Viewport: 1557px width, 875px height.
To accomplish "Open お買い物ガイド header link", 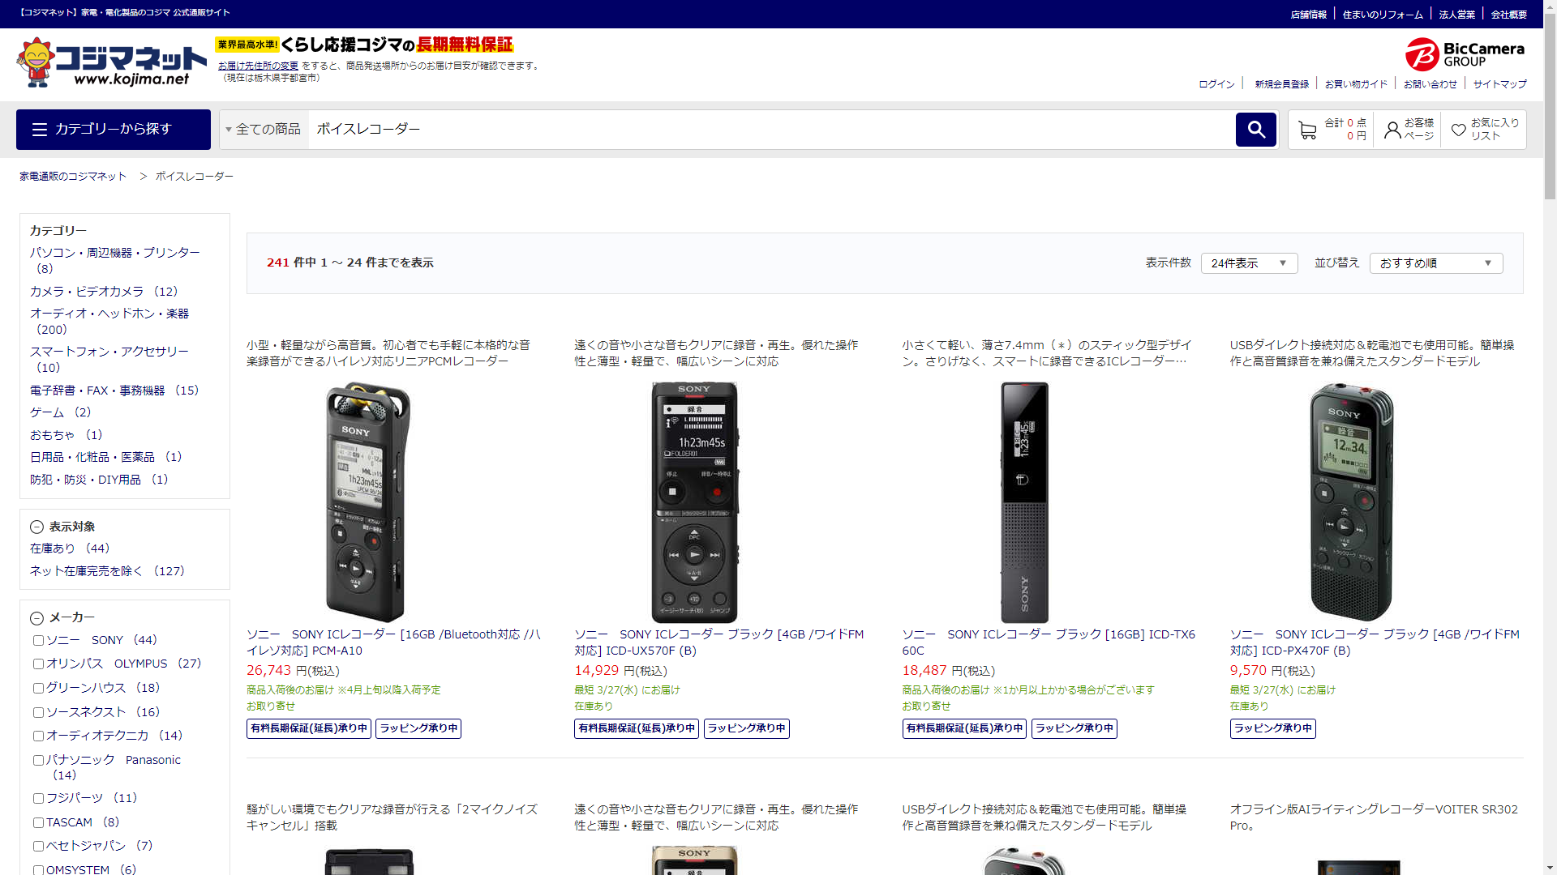I will point(1356,84).
